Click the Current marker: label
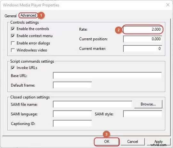173x148 pixels. pyautogui.click(x=93, y=49)
